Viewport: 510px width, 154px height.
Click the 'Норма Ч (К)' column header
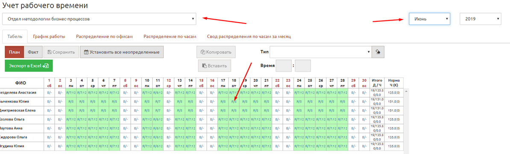point(394,82)
